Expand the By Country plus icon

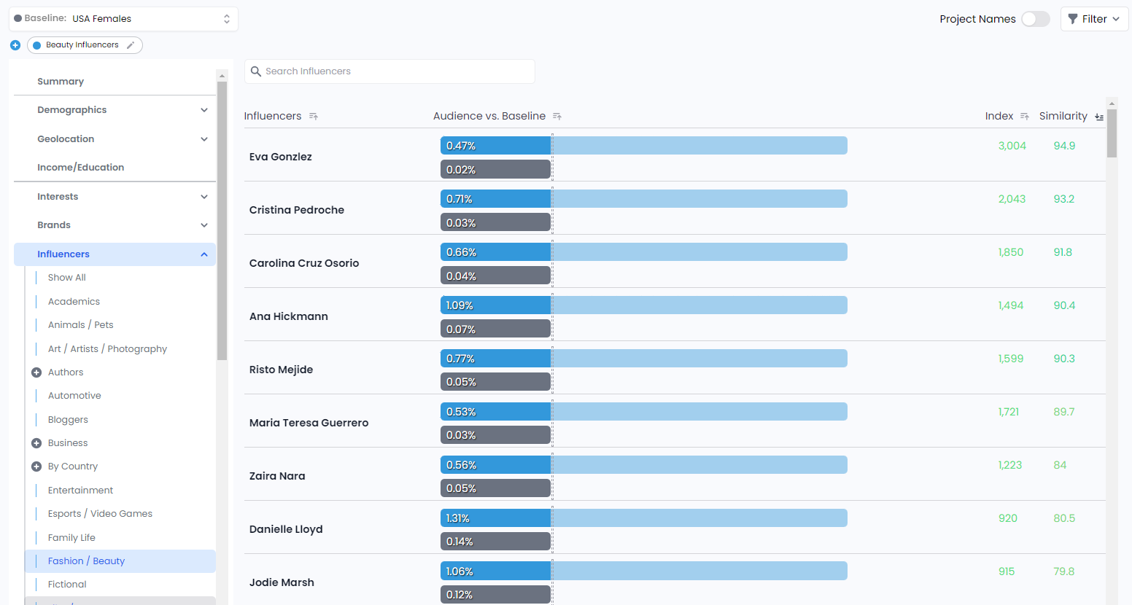coord(36,467)
